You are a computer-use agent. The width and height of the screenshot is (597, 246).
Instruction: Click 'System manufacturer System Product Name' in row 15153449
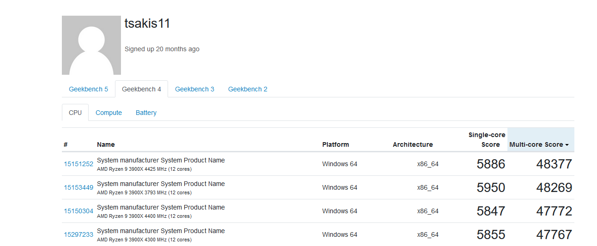pos(161,184)
